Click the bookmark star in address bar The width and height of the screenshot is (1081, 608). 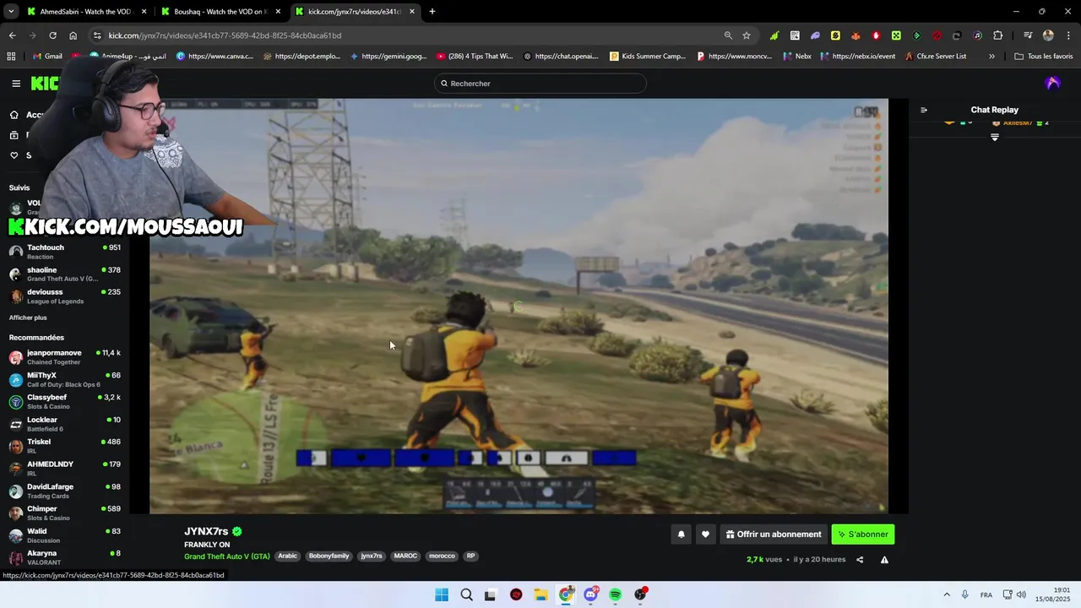[x=747, y=35]
